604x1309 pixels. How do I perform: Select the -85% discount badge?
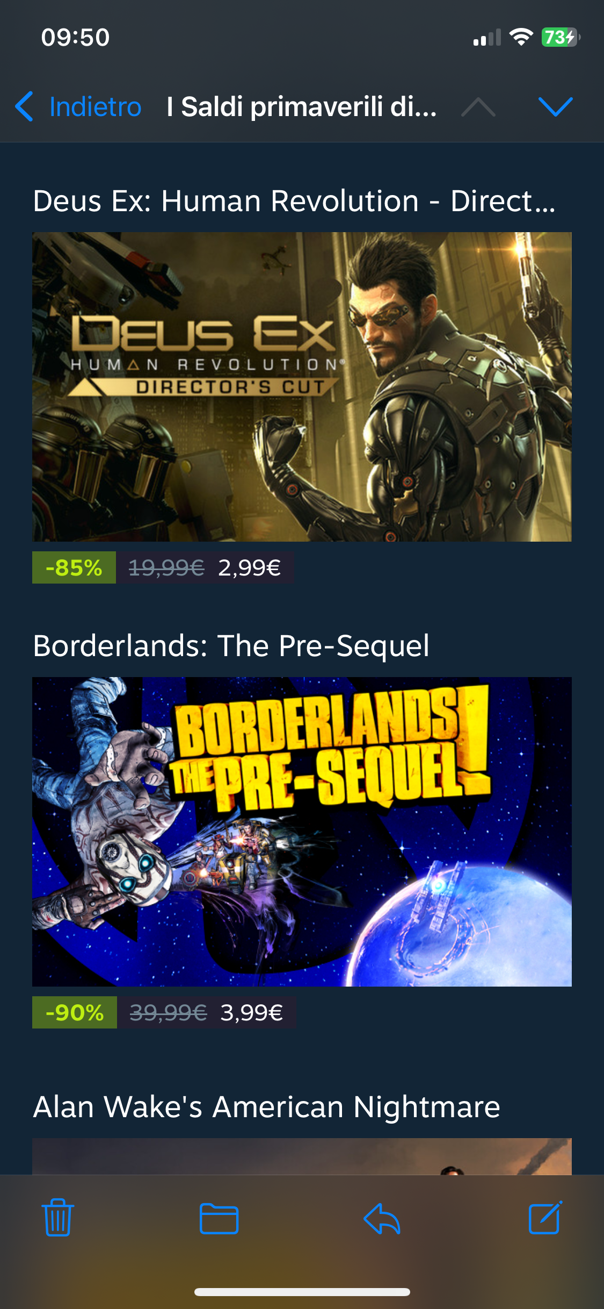(74, 567)
